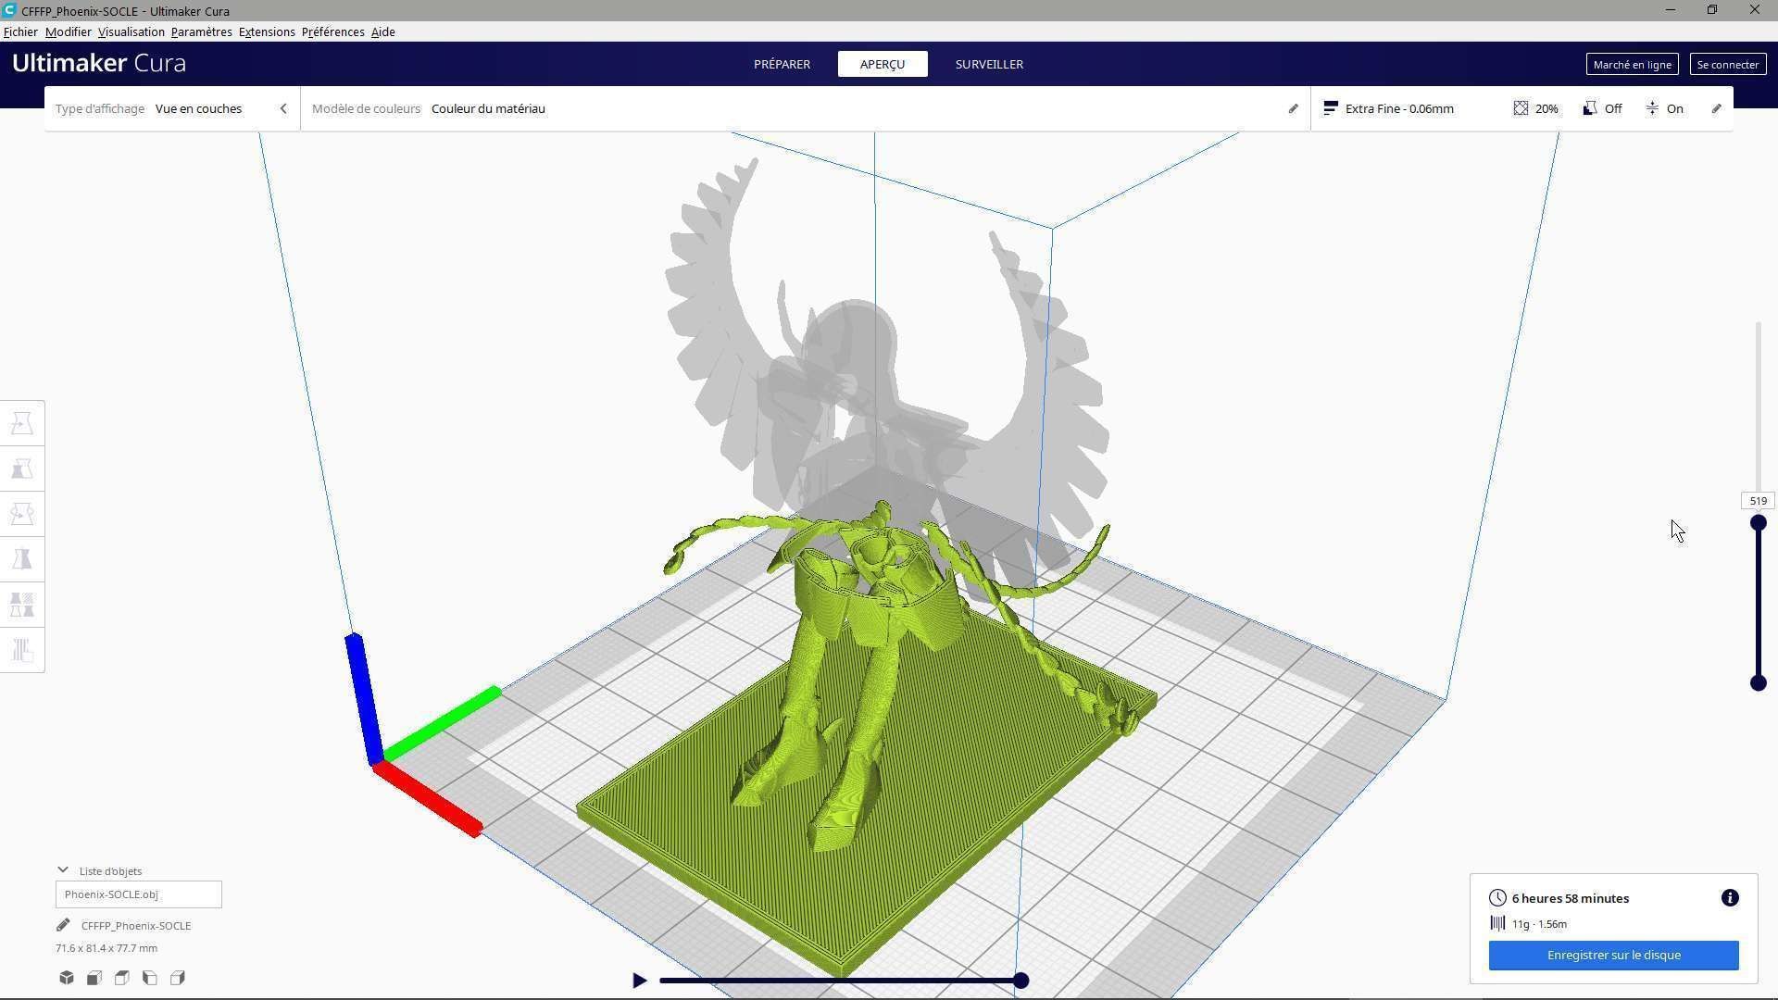Click lower handle of layer slider
This screenshot has height=1000, width=1778.
[1758, 683]
